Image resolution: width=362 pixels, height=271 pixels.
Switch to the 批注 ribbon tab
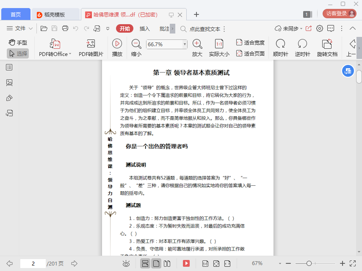[164, 29]
